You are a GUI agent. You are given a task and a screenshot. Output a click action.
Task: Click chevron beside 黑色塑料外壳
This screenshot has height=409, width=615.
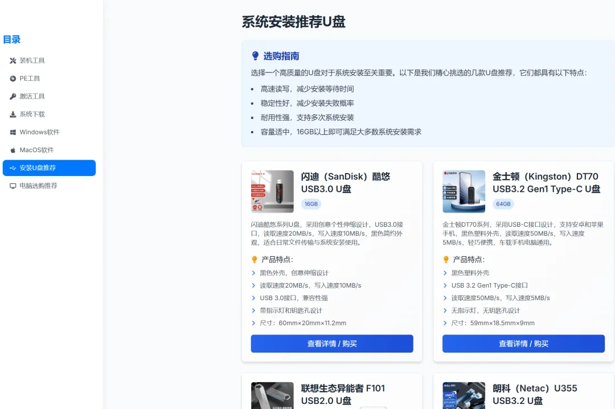coord(445,273)
